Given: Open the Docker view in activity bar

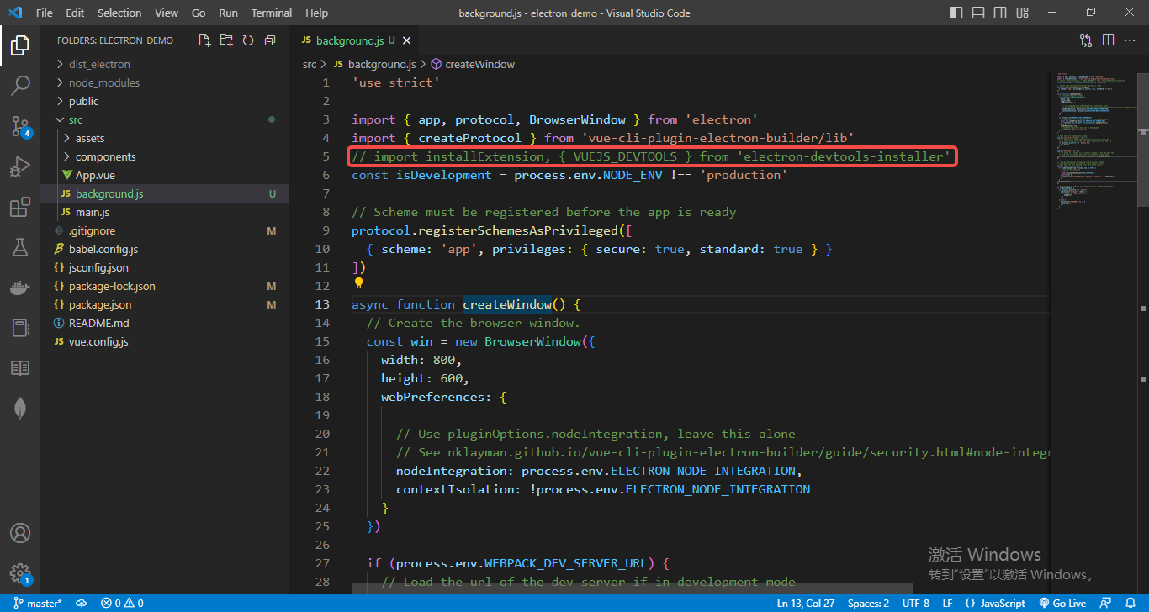Looking at the screenshot, I should [x=20, y=288].
